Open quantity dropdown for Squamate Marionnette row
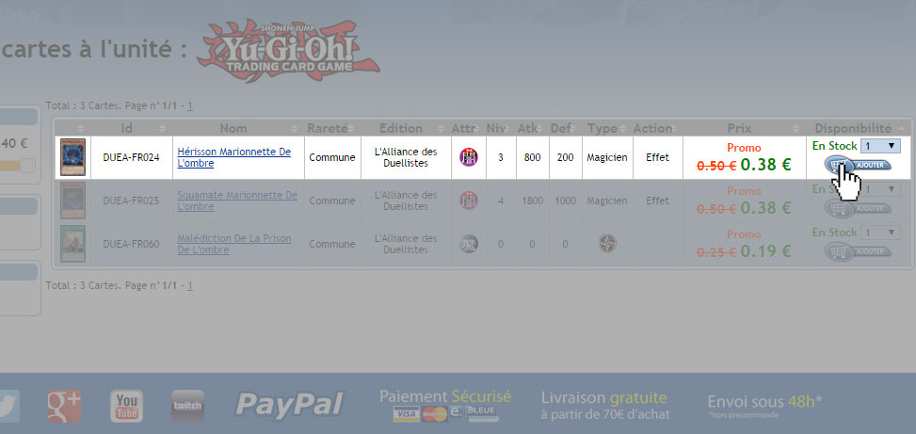The width and height of the screenshot is (916, 434). coord(880,188)
